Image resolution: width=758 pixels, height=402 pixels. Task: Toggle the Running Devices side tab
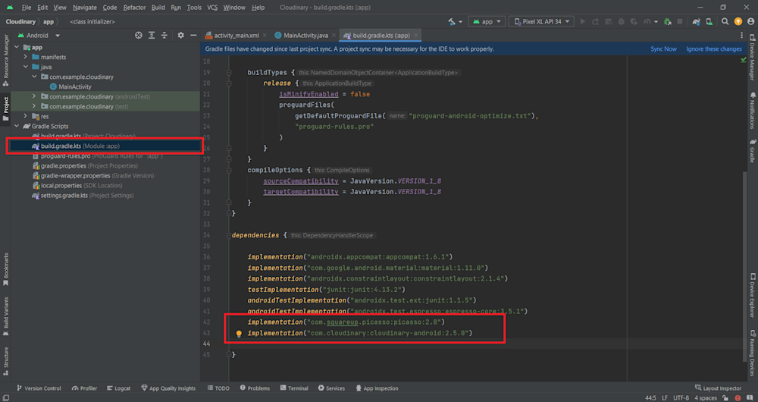coord(753,352)
